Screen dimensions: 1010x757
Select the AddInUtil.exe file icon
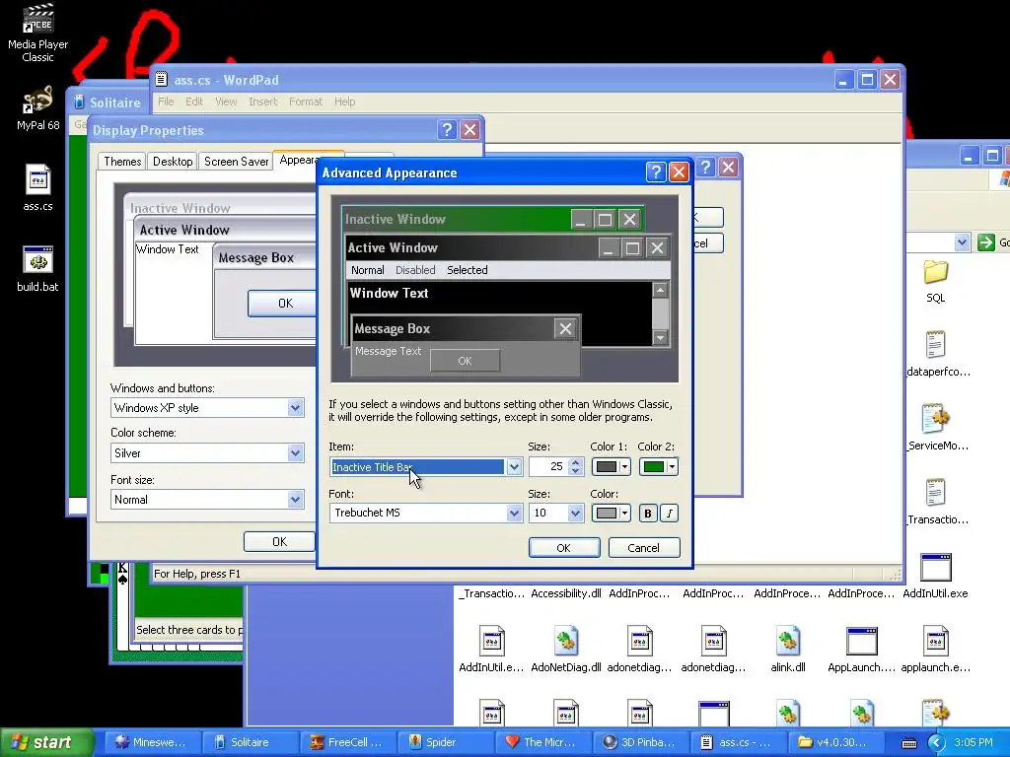point(935,576)
